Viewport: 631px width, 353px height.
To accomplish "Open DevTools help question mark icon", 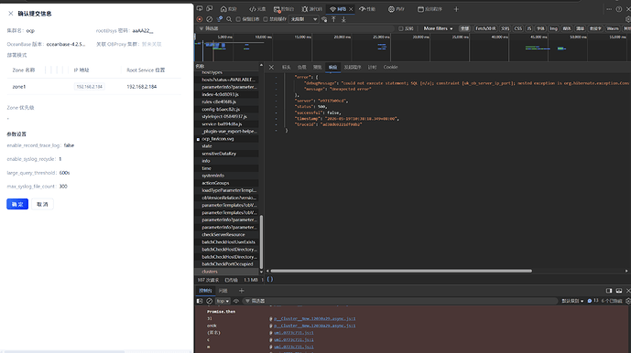I will click(619, 9).
